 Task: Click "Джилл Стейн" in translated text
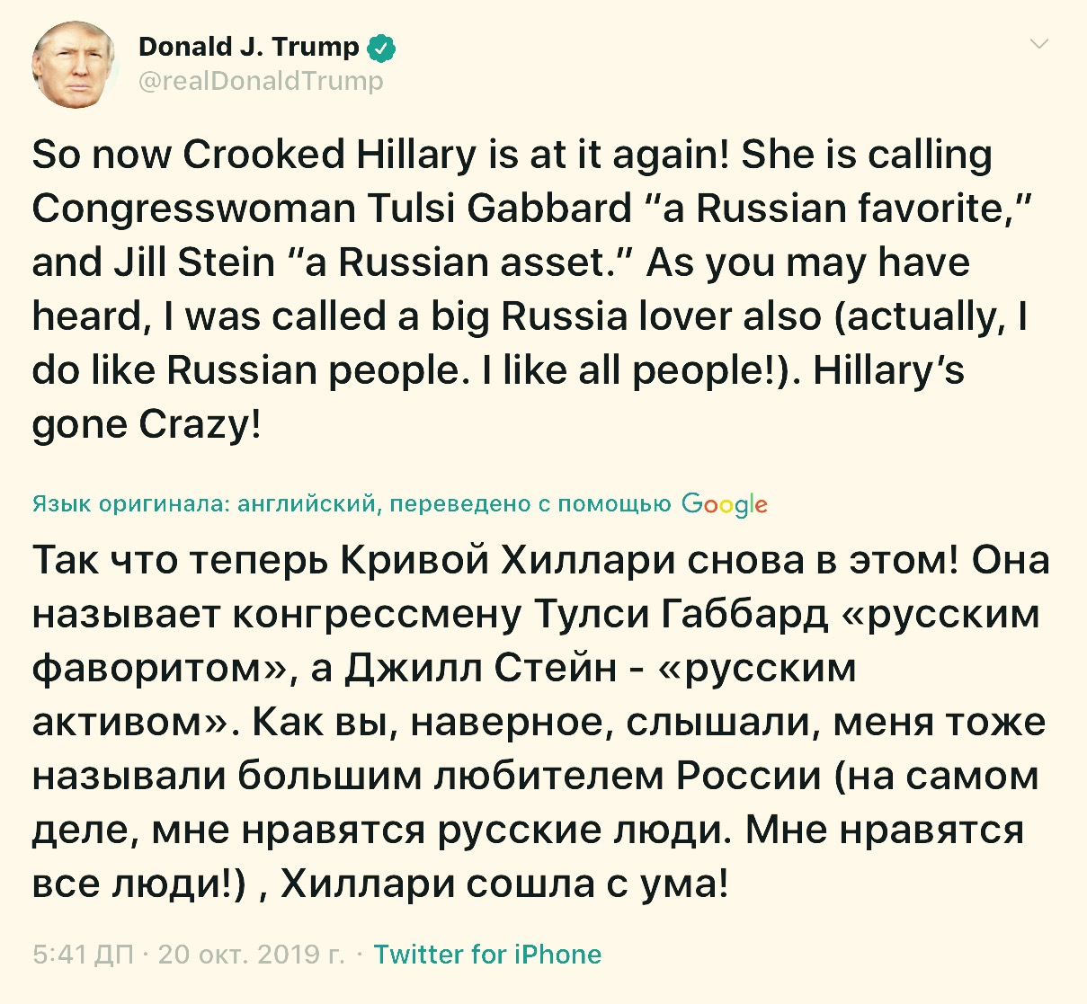[x=482, y=668]
